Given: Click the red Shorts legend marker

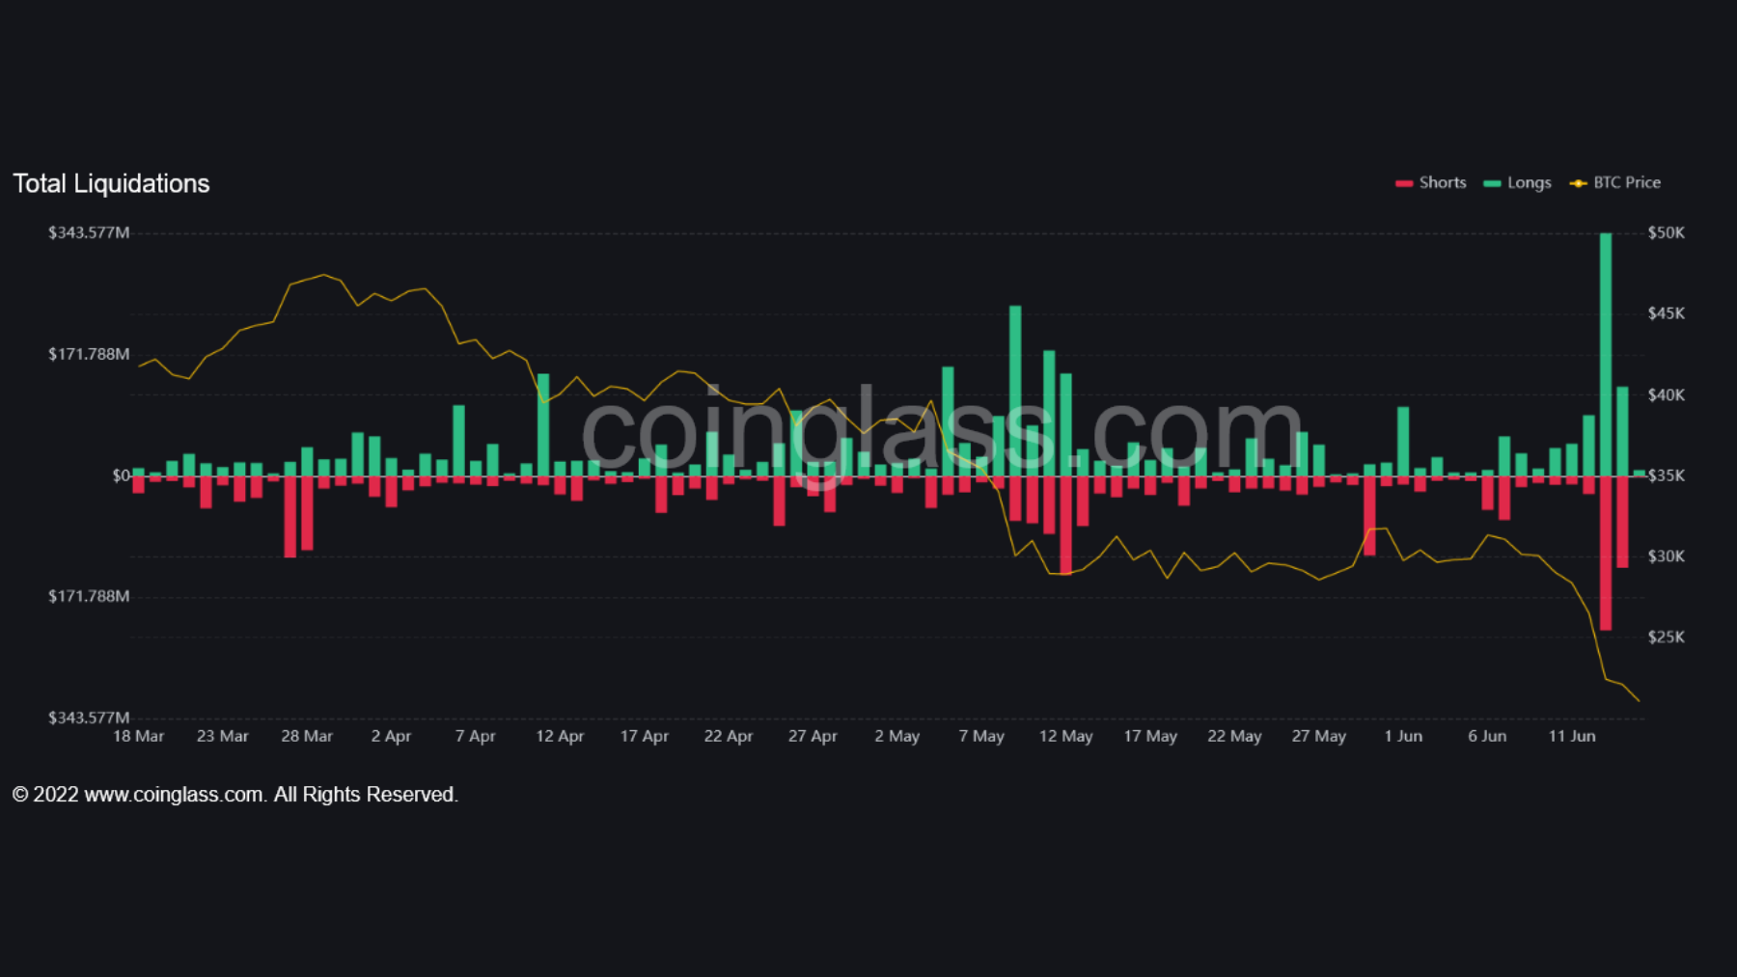Looking at the screenshot, I should coord(1402,182).
